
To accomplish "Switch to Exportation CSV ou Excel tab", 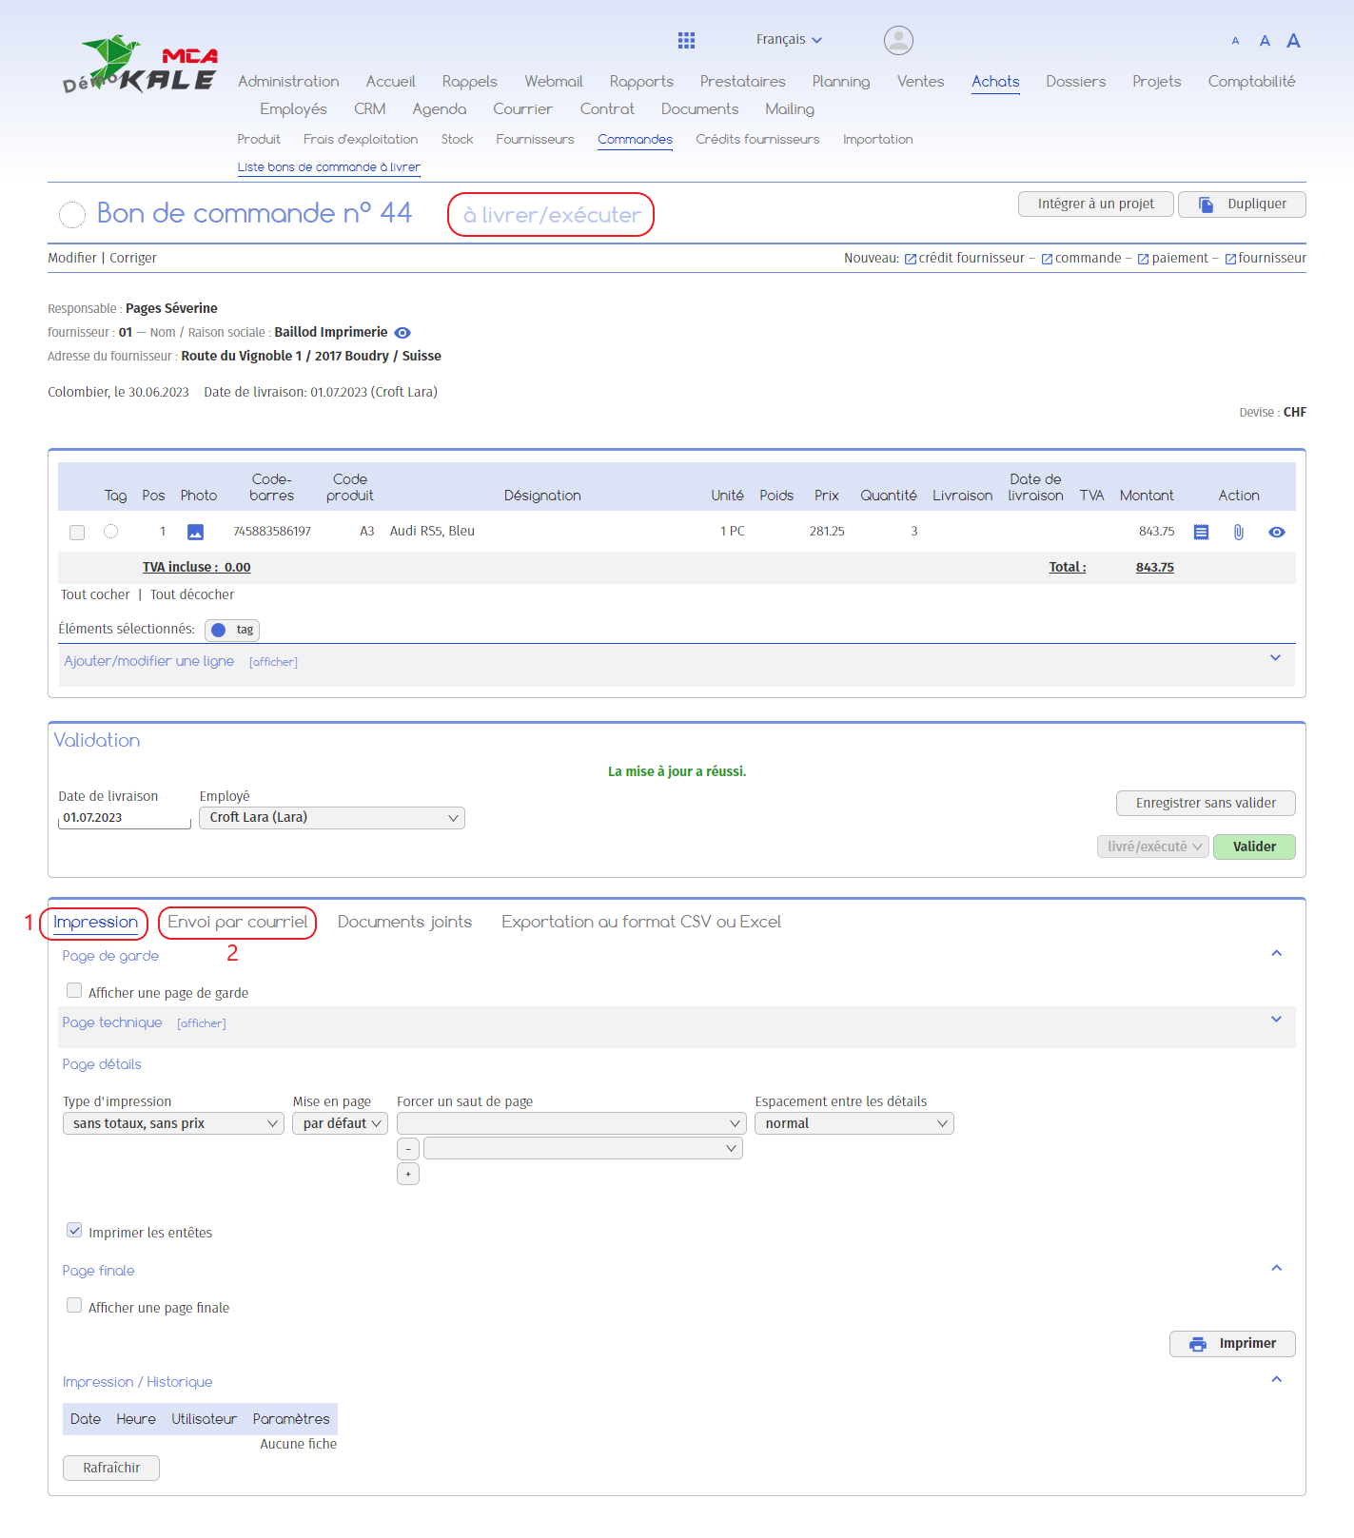I will tap(641, 923).
